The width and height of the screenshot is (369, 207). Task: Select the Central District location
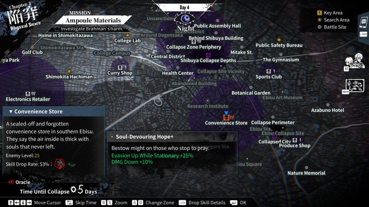click(x=168, y=57)
